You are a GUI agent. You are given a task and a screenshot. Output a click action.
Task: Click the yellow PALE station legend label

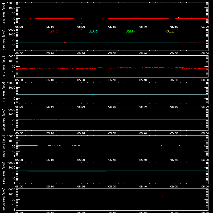[169, 31]
